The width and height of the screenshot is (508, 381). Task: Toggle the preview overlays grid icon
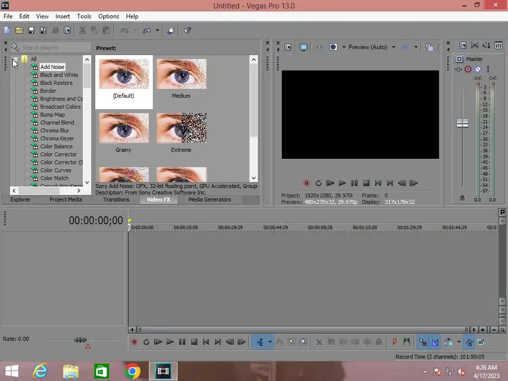coord(405,47)
